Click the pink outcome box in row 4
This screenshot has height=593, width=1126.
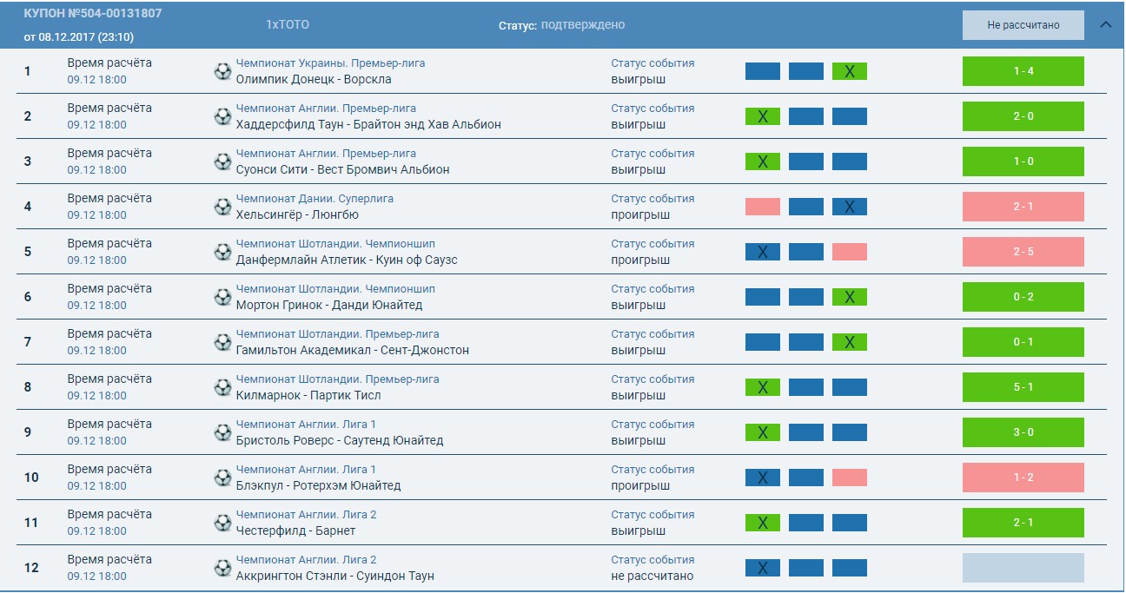coord(762,207)
